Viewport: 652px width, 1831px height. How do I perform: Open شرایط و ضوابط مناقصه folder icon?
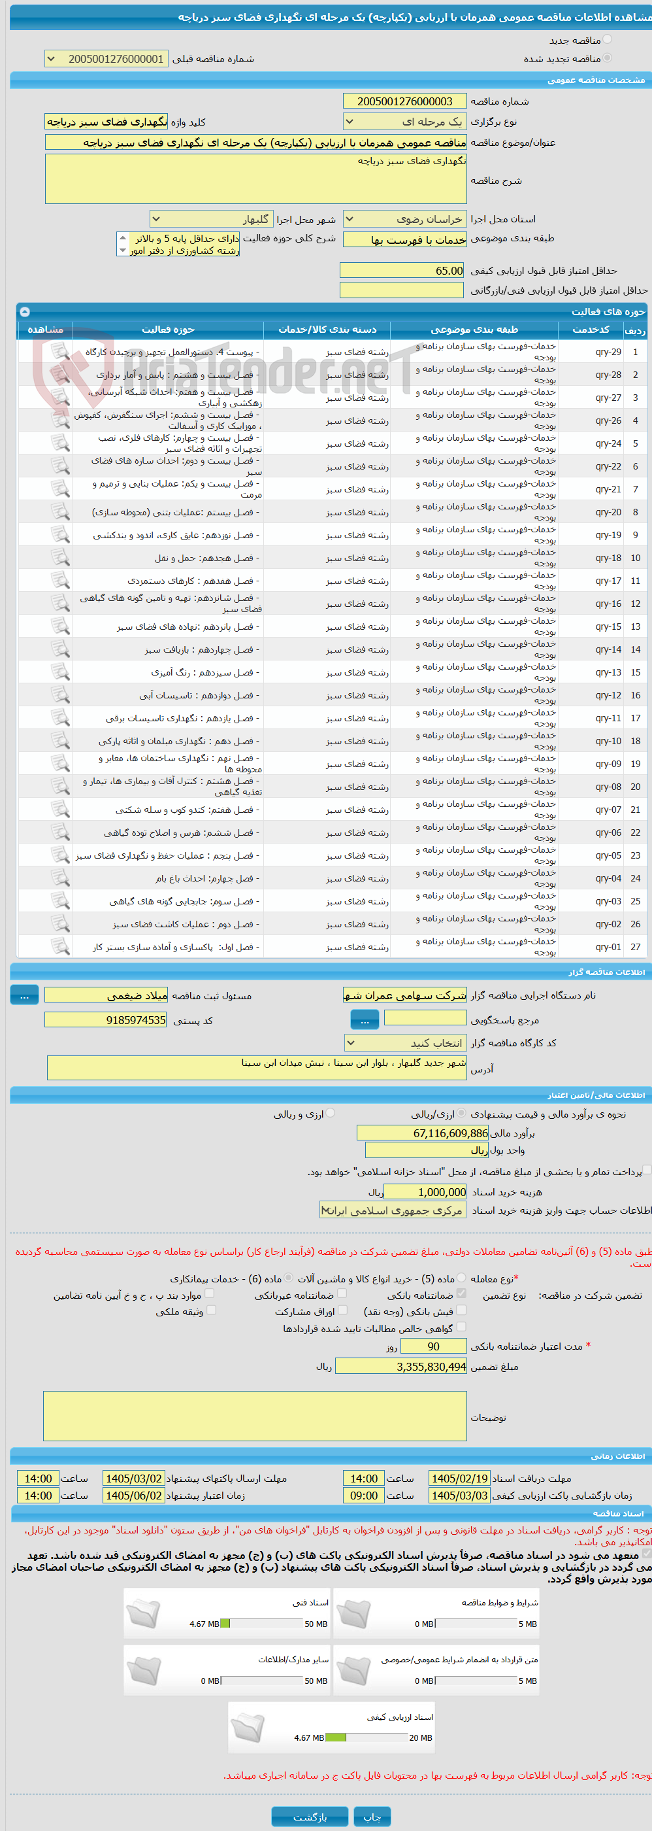[x=353, y=1613]
